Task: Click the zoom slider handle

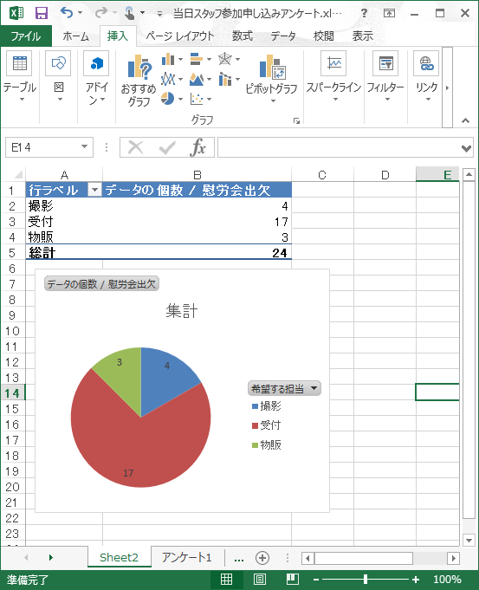Action: [x=366, y=579]
